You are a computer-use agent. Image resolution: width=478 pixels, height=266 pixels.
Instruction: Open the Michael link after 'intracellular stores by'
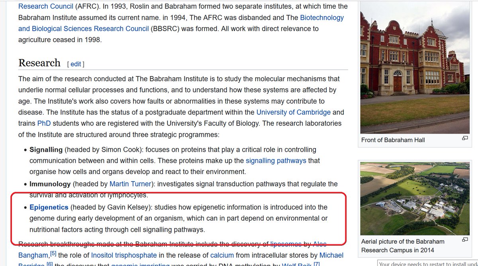(x=332, y=255)
